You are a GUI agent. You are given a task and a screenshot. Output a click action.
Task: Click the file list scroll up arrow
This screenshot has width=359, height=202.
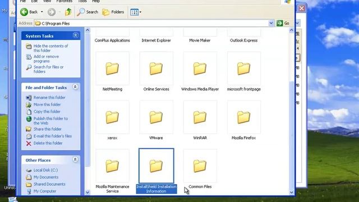coord(291,30)
